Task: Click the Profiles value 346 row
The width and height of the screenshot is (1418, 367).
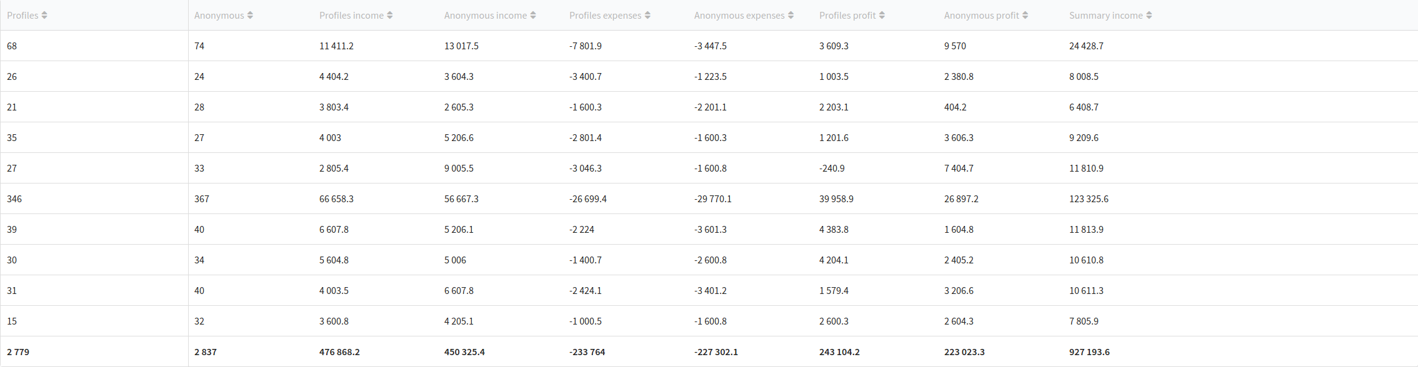Action: 14,199
